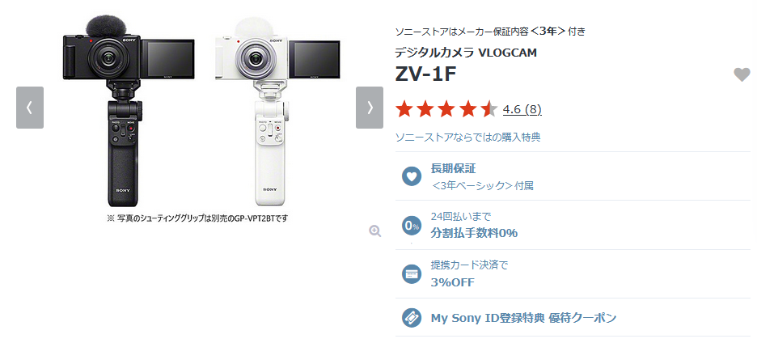Add ZV-1F to favorites with heart icon

[742, 75]
